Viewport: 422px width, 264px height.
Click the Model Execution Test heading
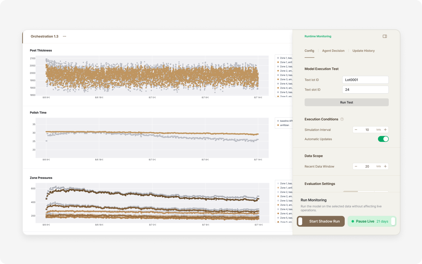point(322,69)
